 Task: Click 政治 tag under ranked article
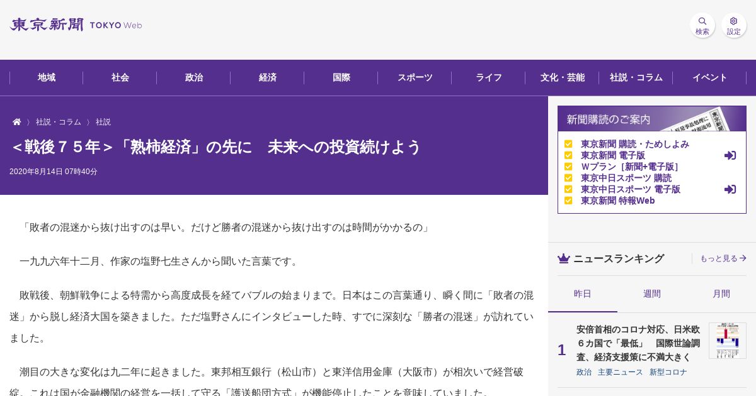pyautogui.click(x=584, y=372)
